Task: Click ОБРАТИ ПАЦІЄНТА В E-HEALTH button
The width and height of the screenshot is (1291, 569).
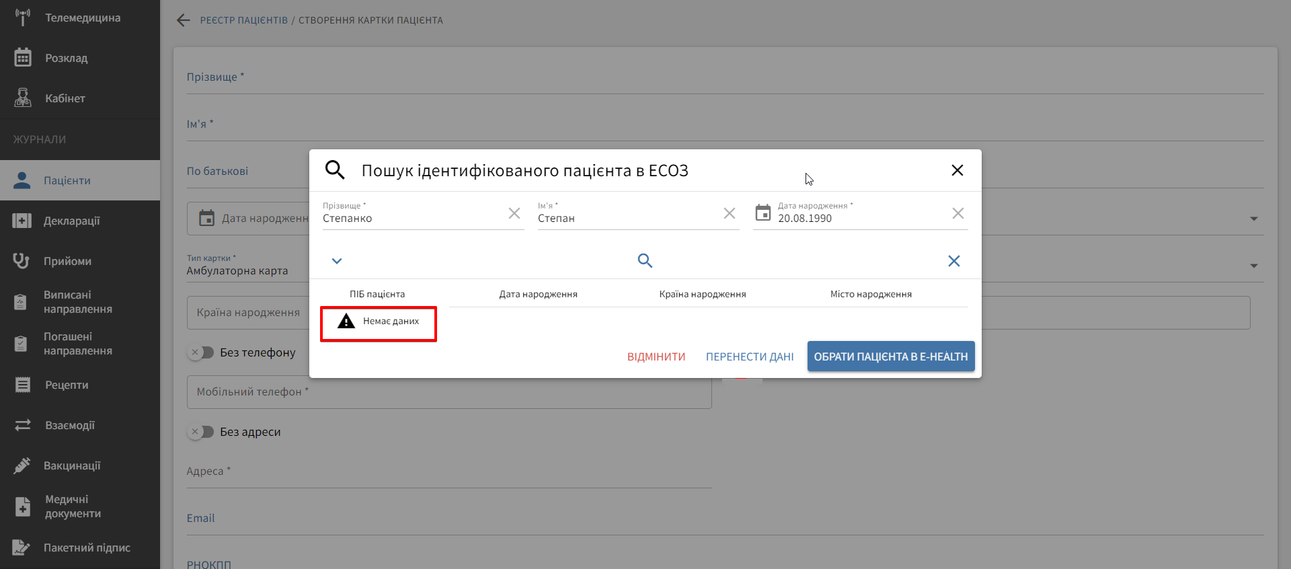Action: coord(890,356)
